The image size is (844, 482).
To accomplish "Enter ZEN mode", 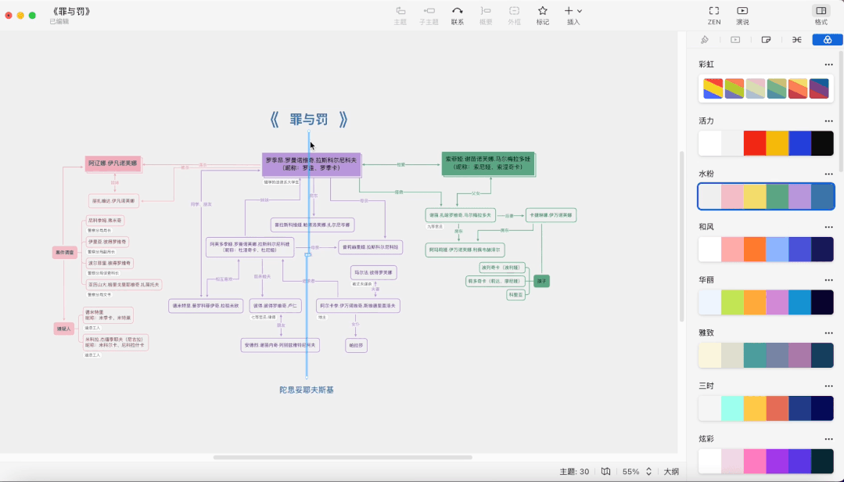I will 713,11.
